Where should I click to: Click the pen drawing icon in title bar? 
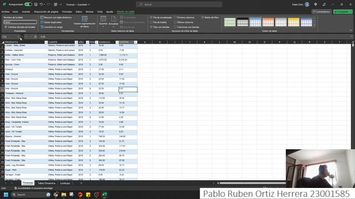pyautogui.click(x=324, y=4)
